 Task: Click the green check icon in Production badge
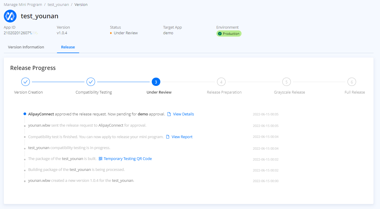220,34
